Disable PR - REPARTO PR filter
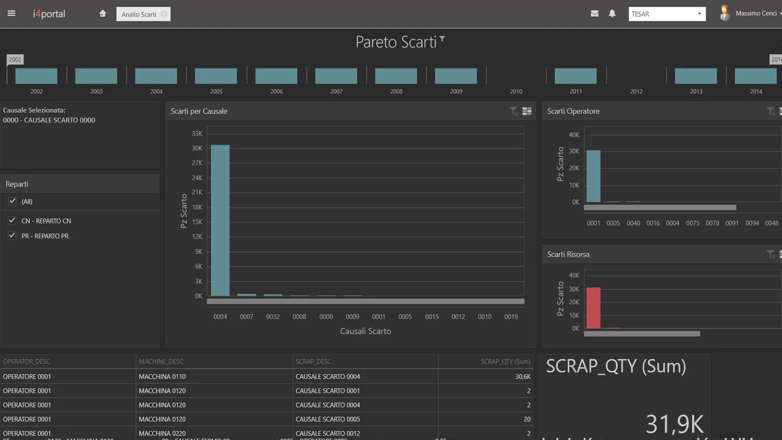This screenshot has height=440, width=782. click(x=11, y=235)
